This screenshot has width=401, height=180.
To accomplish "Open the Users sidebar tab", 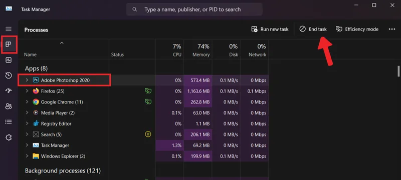I will point(9,106).
